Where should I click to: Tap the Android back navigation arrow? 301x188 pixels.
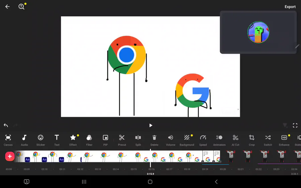(x=216, y=182)
